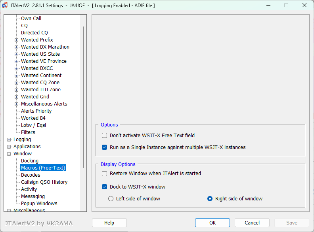Viewport: 314px width, 232px height.
Task: Confirm settings with OK button
Action: click(213, 223)
